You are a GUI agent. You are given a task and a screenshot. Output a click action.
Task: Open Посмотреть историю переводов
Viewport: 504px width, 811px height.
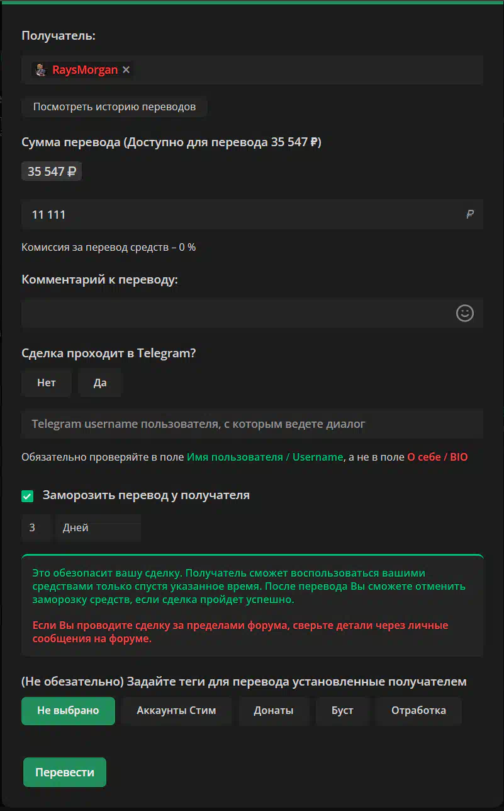pos(115,106)
